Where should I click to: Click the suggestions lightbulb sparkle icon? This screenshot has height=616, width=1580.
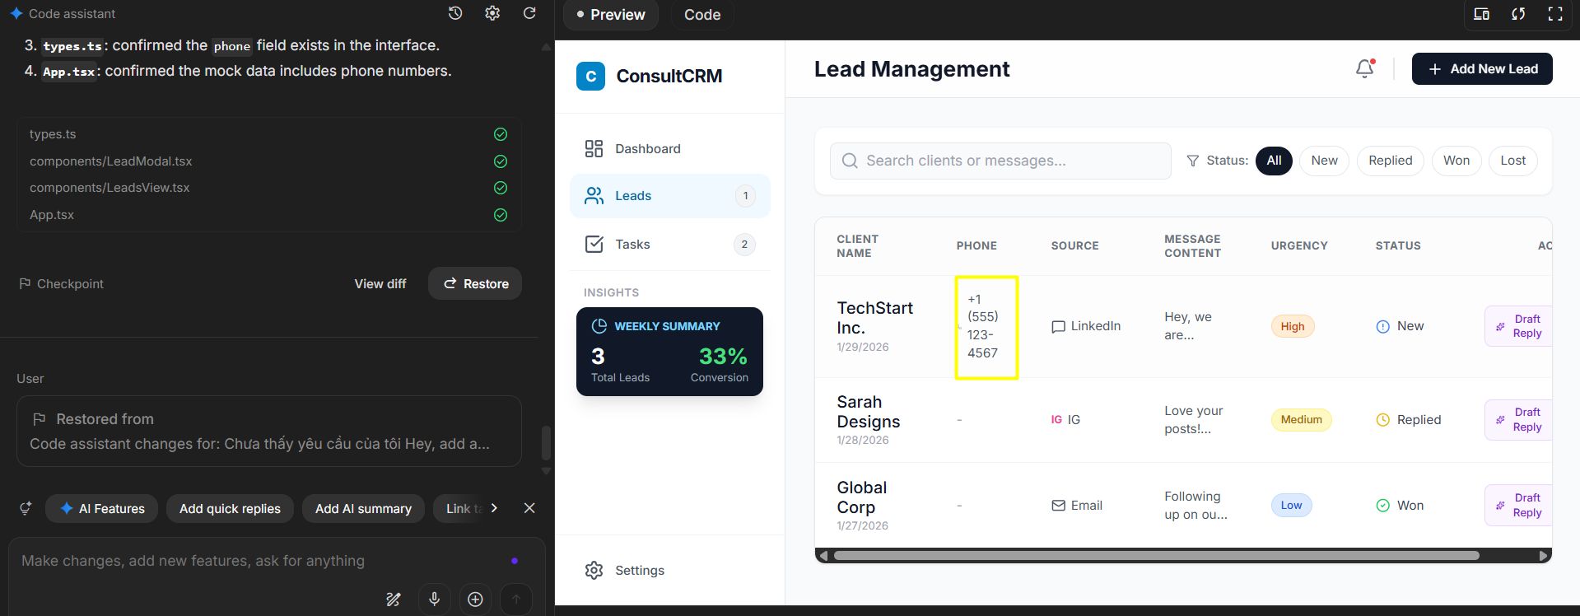point(26,508)
